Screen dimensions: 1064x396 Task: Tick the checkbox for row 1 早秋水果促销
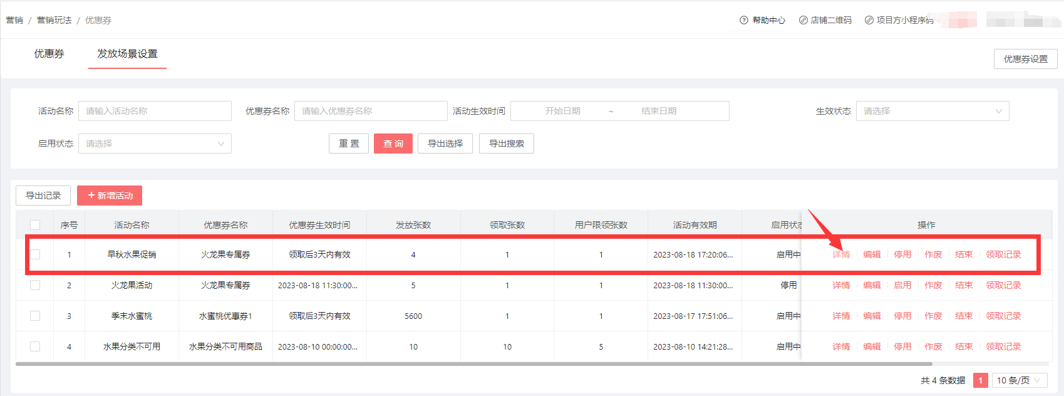35,254
